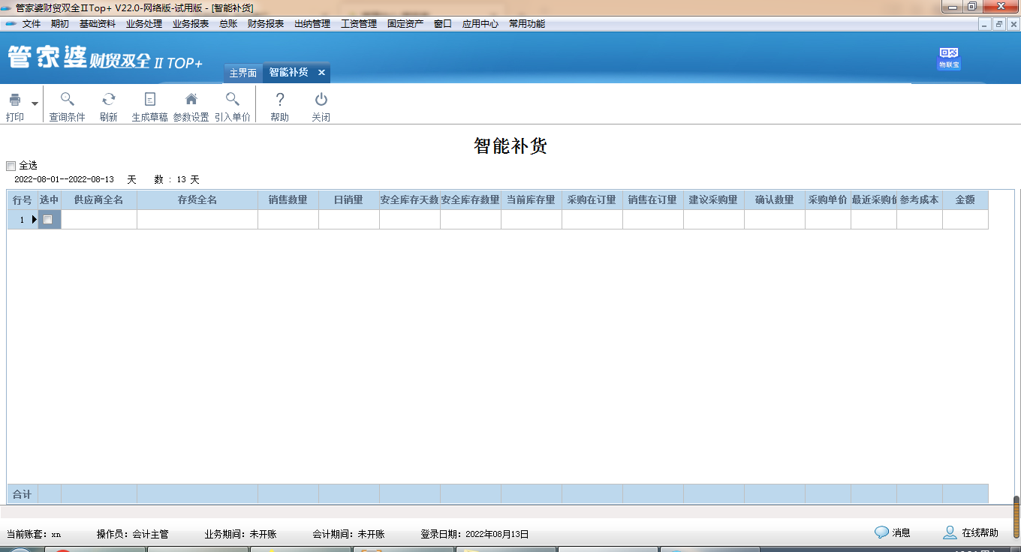The width and height of the screenshot is (1021, 552).
Task: Open the 消息 messages link
Action: (893, 533)
